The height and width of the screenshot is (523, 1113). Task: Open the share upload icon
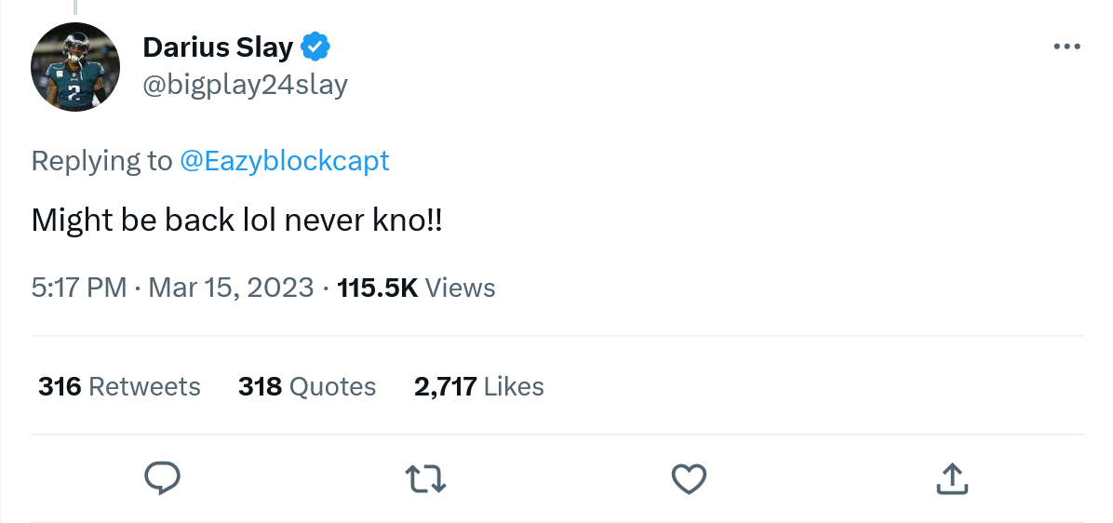pyautogui.click(x=951, y=478)
